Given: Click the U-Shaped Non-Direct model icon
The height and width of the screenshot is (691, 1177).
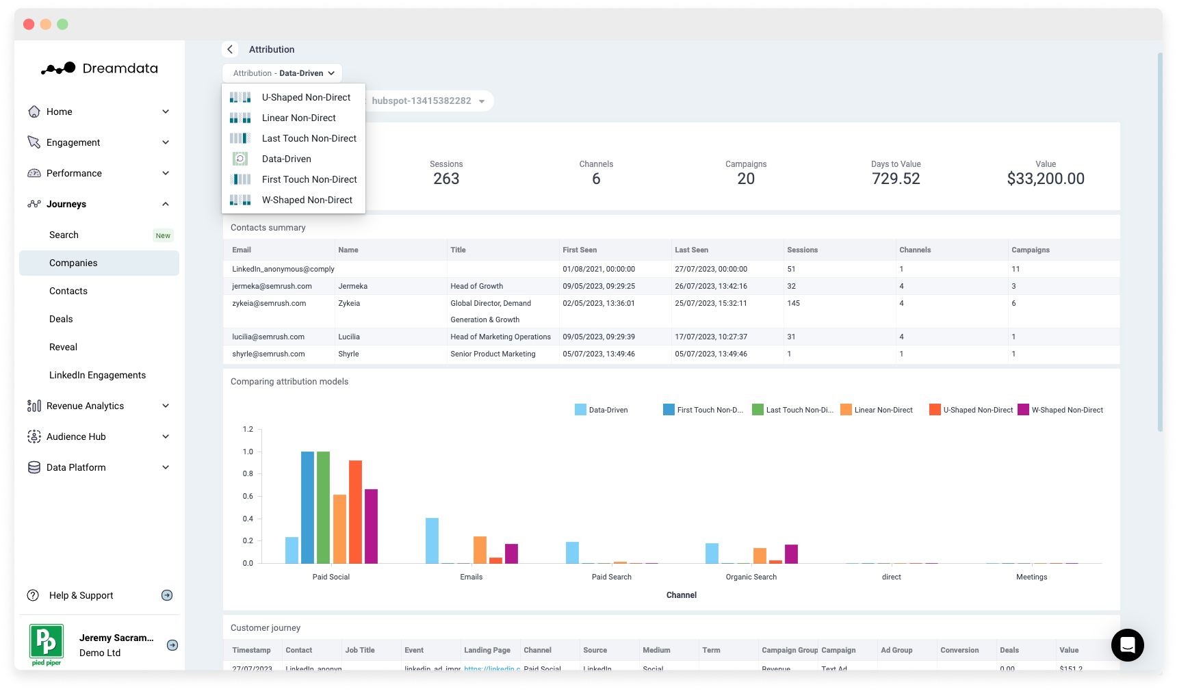Looking at the screenshot, I should coord(240,97).
